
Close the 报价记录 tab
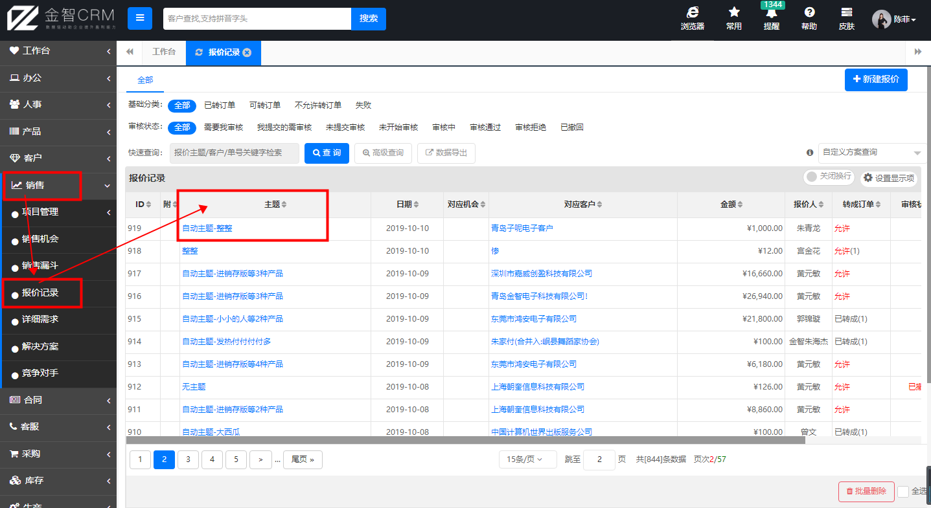point(247,52)
